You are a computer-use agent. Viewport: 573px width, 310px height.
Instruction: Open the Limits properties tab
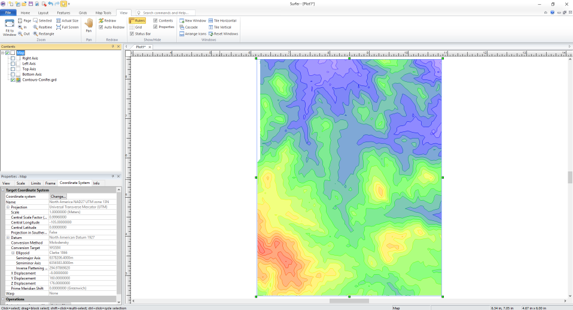pyautogui.click(x=36, y=183)
